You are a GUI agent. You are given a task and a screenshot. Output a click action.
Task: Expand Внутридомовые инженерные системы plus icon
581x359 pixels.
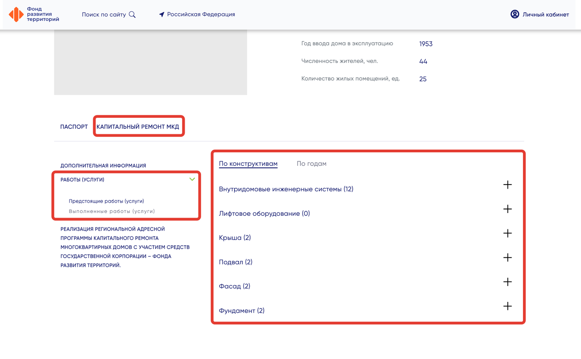coord(507,185)
